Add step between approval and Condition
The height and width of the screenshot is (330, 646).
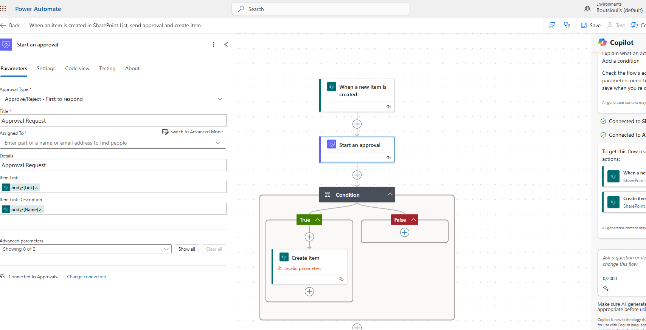click(x=357, y=175)
